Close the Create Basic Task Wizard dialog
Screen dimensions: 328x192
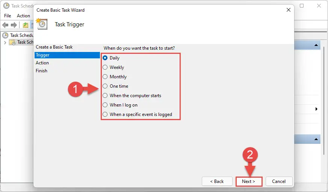click(x=289, y=10)
